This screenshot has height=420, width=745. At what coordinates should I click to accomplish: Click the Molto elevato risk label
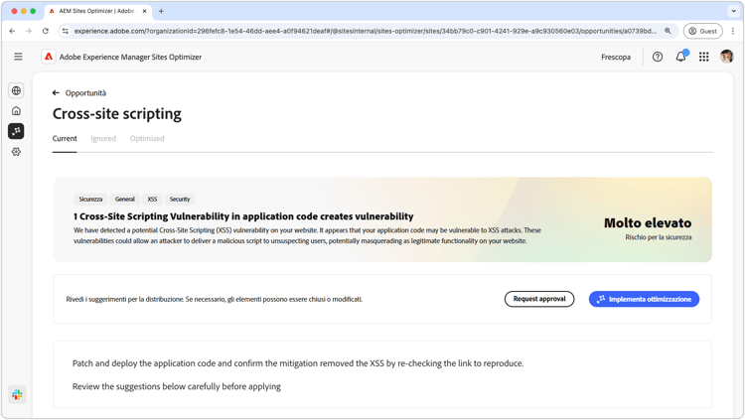click(x=648, y=222)
